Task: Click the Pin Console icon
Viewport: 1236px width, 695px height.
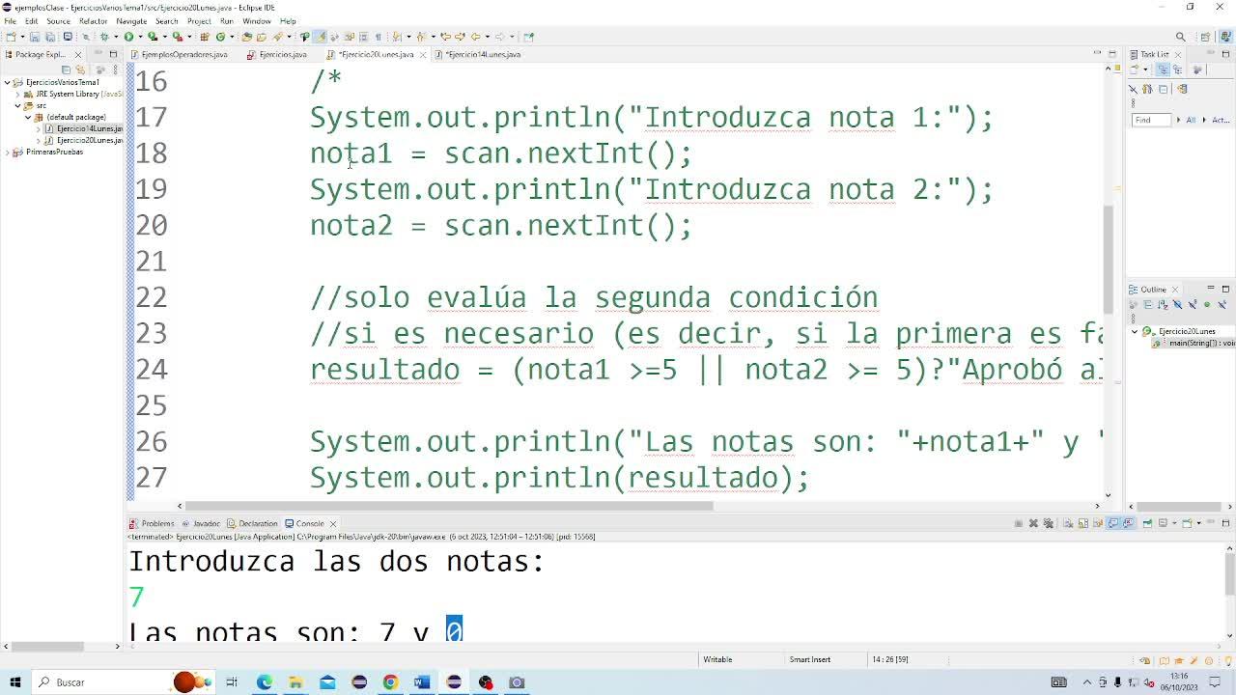Action: pos(1147,523)
